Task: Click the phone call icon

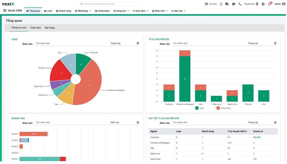Action: click(240, 4)
